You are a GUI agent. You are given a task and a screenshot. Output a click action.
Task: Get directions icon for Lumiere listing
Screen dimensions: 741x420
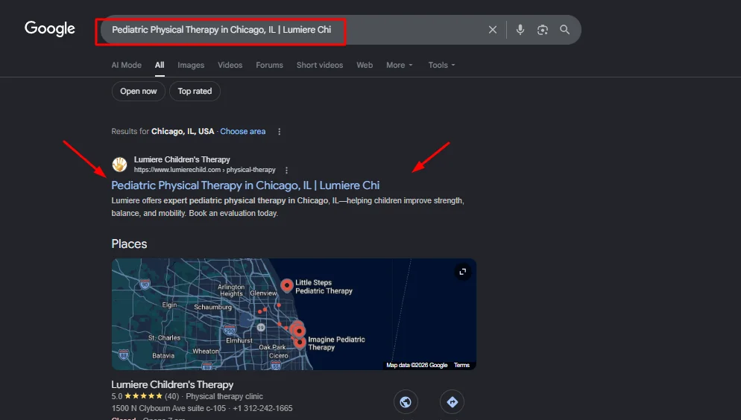click(452, 402)
